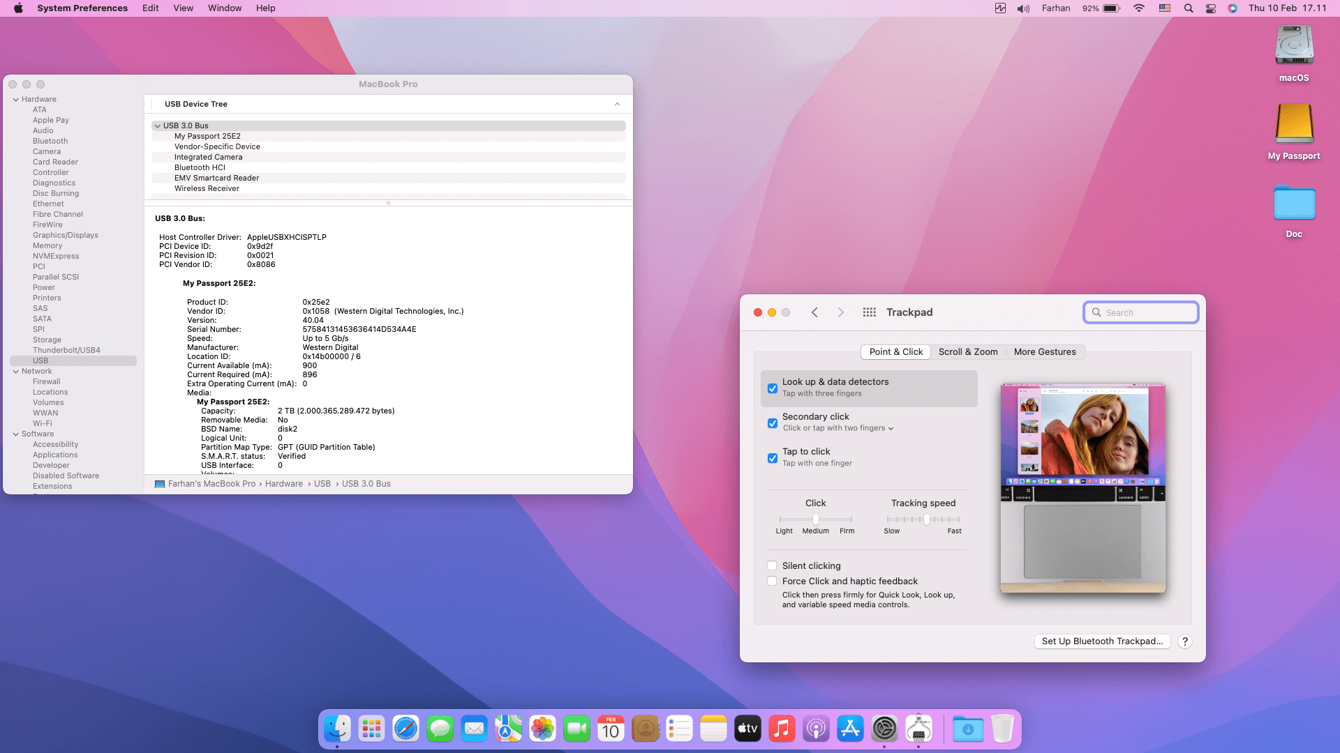
Task: Open Maps app in the Dock
Action: tap(508, 729)
